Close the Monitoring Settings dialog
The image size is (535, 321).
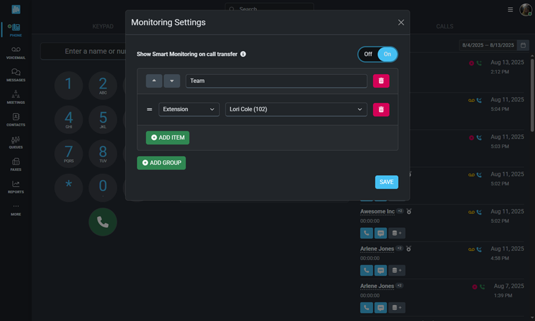pos(401,22)
